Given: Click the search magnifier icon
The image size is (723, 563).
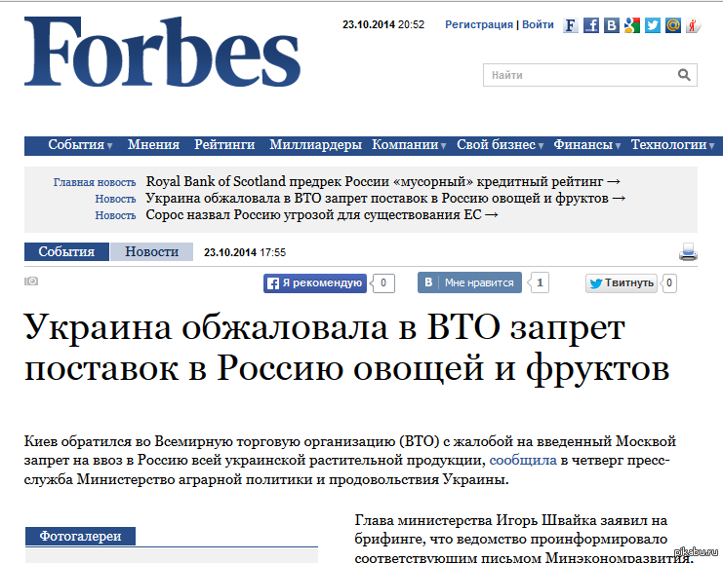Looking at the screenshot, I should point(684,75).
